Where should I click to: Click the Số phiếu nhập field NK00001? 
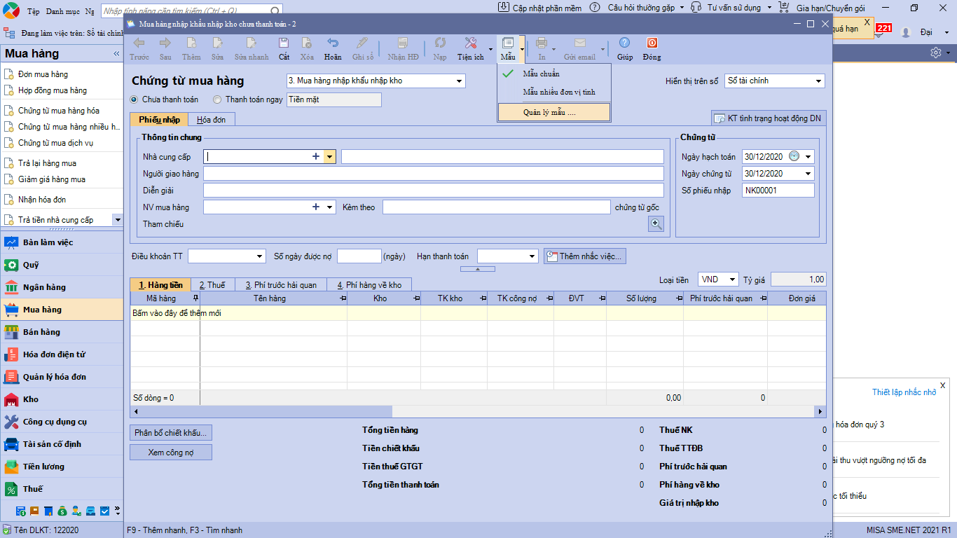tap(778, 191)
